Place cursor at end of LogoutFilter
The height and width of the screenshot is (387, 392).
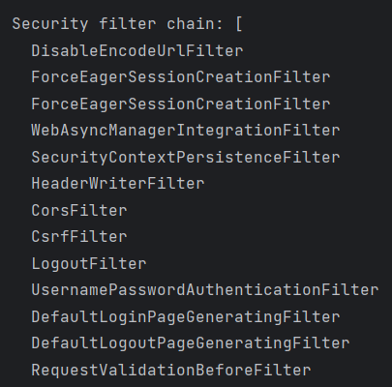pos(146,264)
